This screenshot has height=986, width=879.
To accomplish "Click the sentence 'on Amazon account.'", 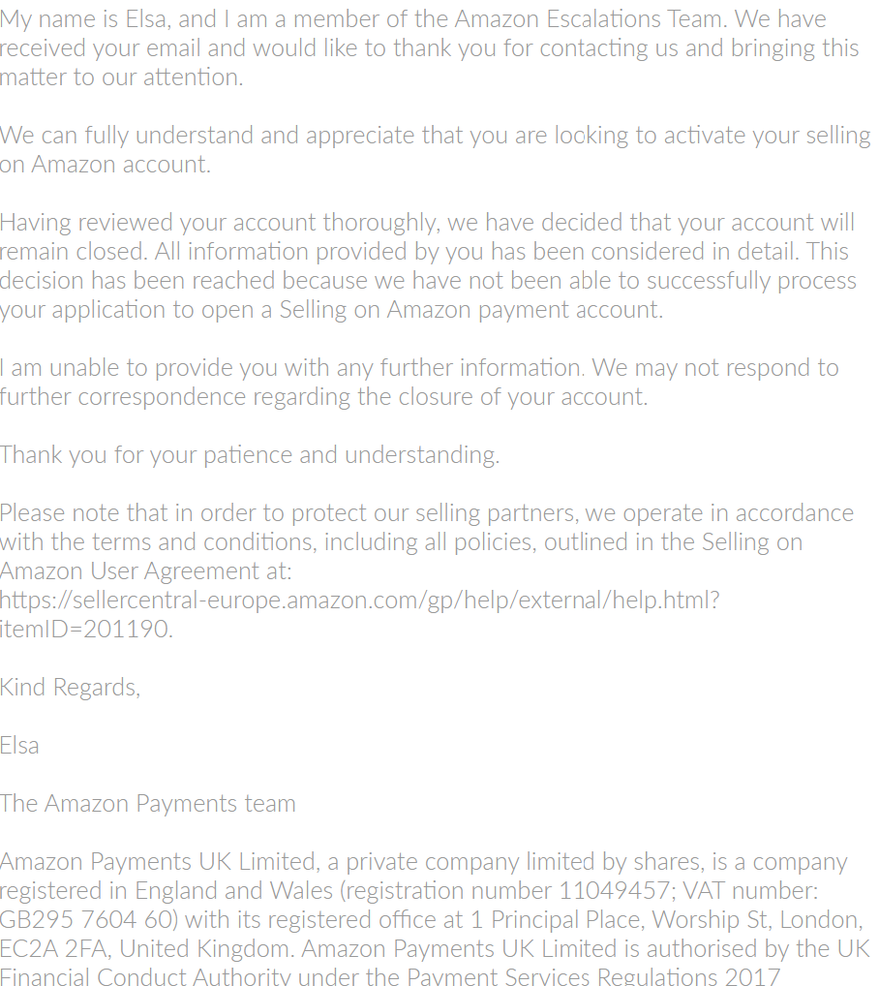I will tap(106, 164).
